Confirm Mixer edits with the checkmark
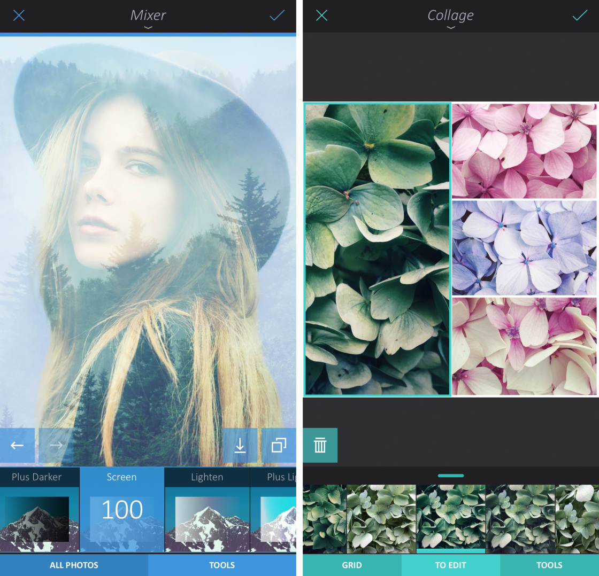The image size is (599, 576). click(277, 15)
